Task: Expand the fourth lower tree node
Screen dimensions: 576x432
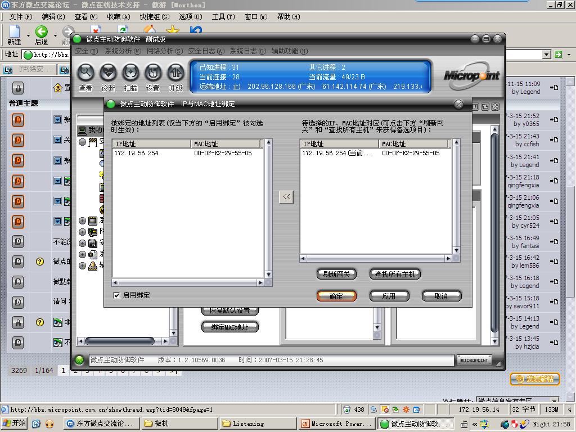Action: [83, 254]
